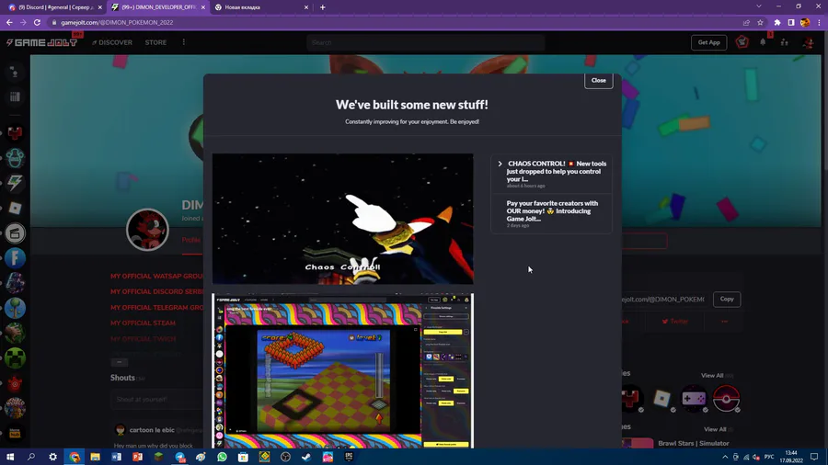Open more share options dots
Viewport: 828px width, 465px height.
pos(725,321)
